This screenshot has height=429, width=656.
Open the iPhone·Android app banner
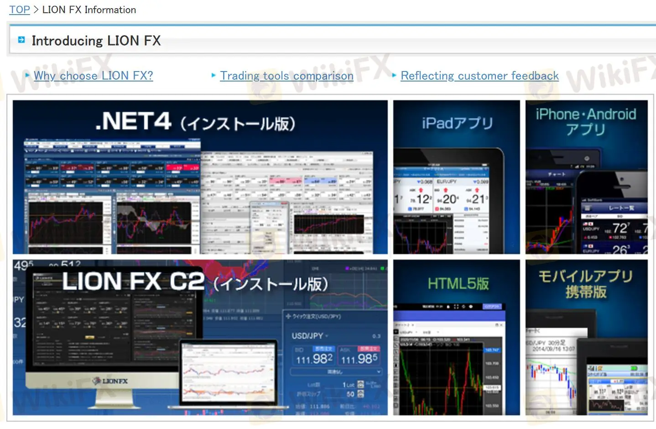(587, 177)
